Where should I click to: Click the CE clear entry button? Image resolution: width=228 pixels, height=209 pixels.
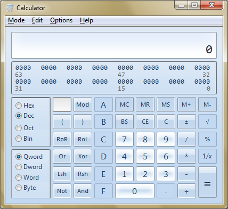coord(145,122)
